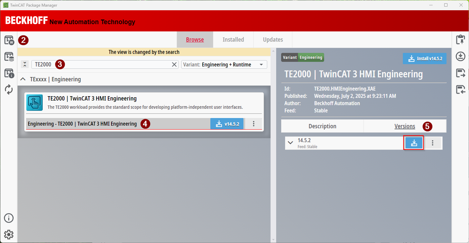Open the workloads view icon in left sidebar
Image resolution: width=469 pixels, height=243 pixels.
tap(9, 40)
